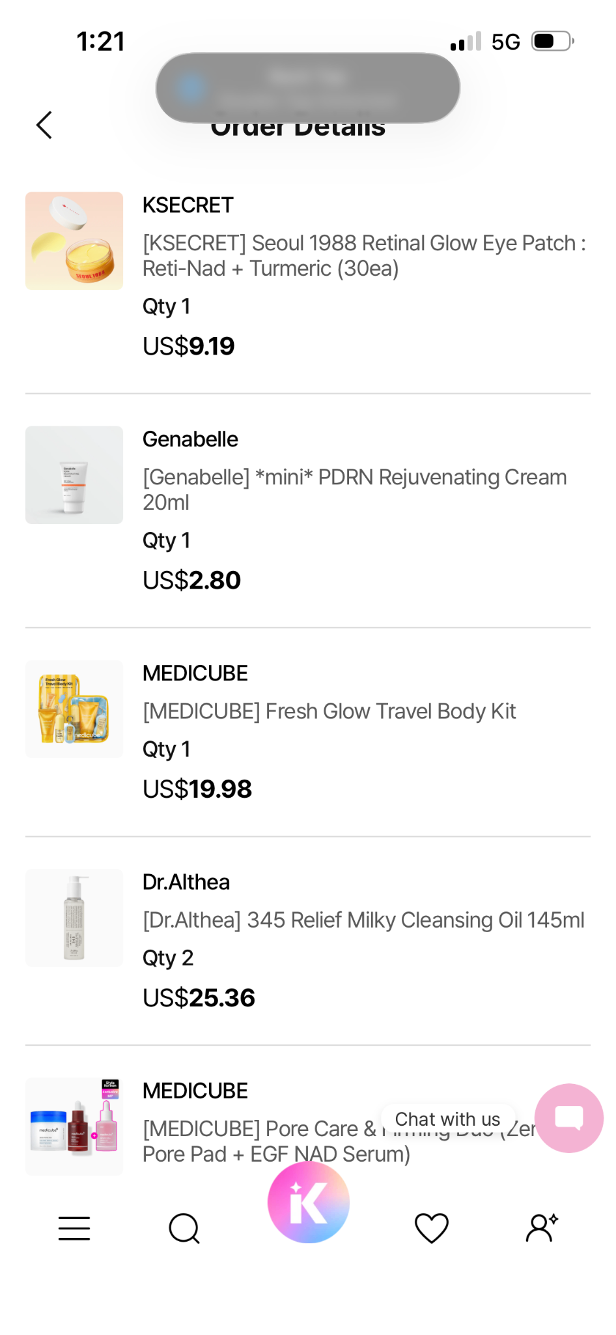Open 345 Relief Milky Cleansing Oil link
The image size is (616, 1335).
363,920
